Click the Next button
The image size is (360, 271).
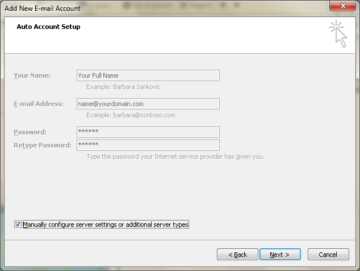[280, 255]
